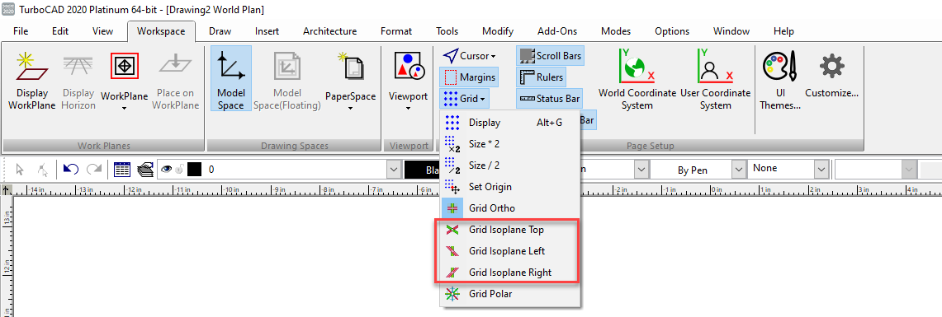
Task: Open the WorkPlane dropdown arrow
Action: (125, 109)
